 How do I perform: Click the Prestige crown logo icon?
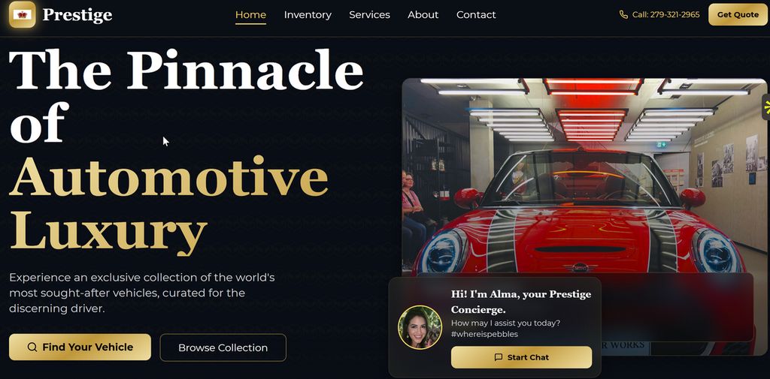tap(22, 15)
